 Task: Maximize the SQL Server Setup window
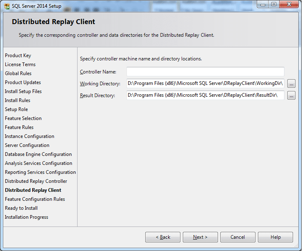[x=274, y=4]
